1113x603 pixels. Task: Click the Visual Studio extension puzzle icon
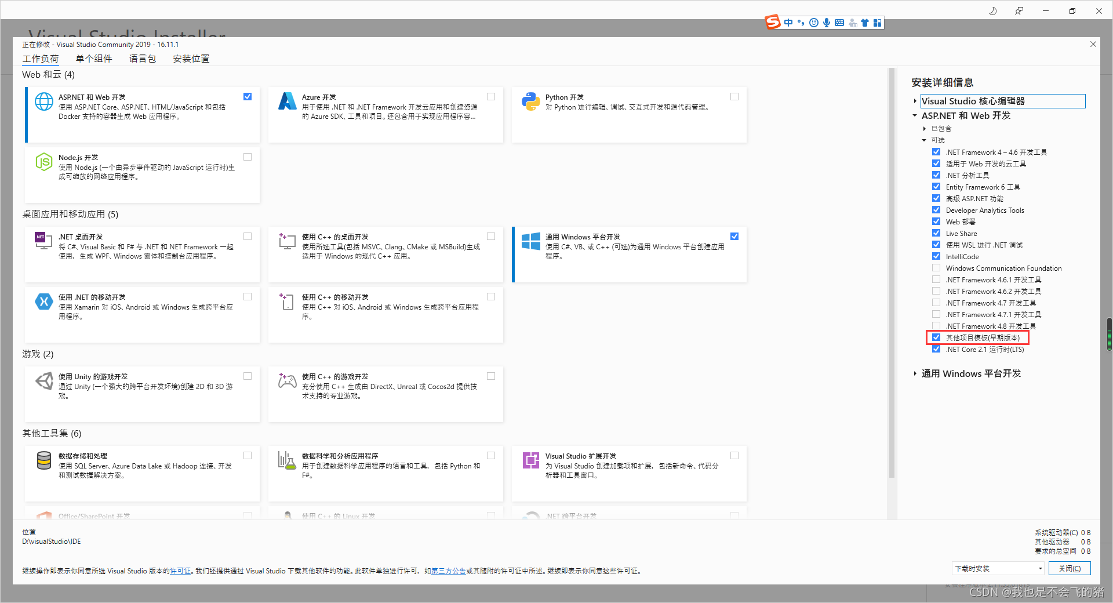tap(531, 460)
